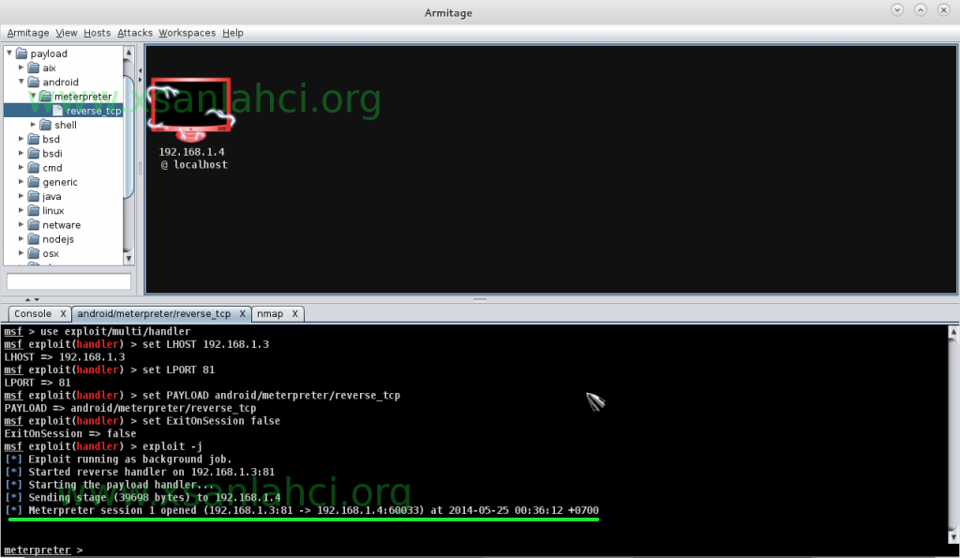This screenshot has height=558, width=960.
Task: Expand the cmd tree node
Action: pyautogui.click(x=21, y=167)
